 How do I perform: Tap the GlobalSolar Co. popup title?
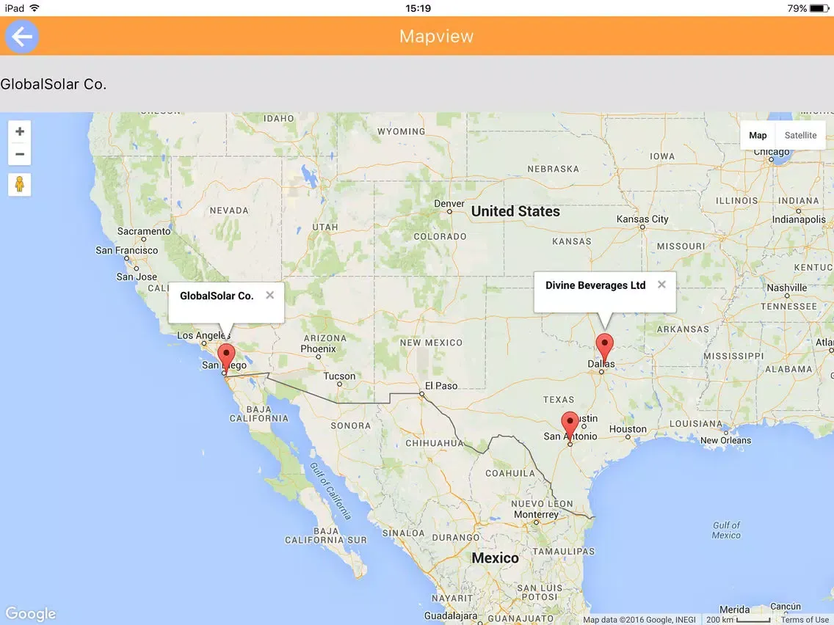click(217, 296)
